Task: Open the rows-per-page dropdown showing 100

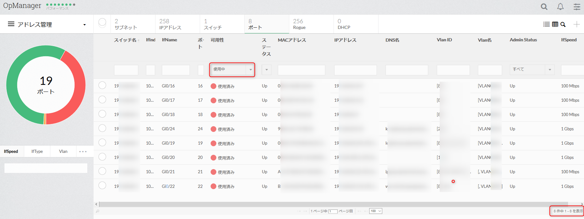Action: click(376, 211)
